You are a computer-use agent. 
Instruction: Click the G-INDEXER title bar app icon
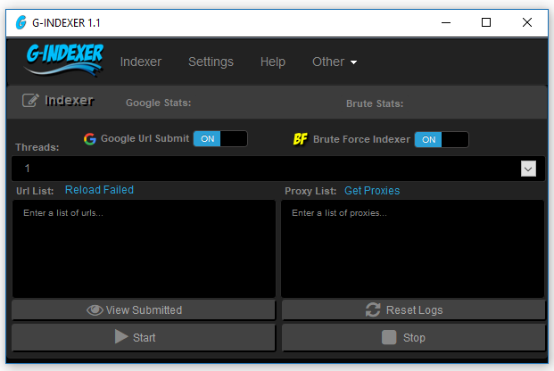[x=21, y=22]
